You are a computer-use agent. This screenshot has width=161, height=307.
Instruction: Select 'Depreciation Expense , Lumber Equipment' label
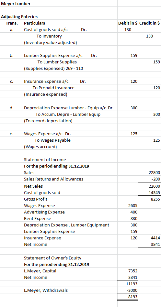point(66,225)
